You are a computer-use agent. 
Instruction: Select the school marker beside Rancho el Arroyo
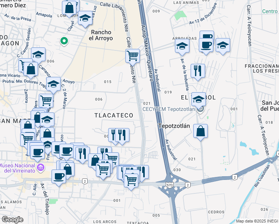(x=85, y=19)
